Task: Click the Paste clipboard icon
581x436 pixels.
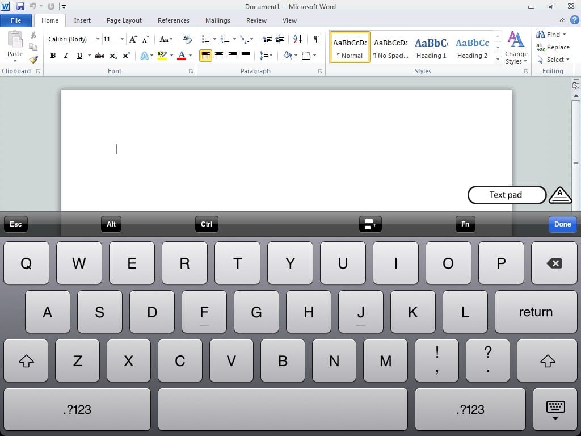Action: (x=15, y=39)
